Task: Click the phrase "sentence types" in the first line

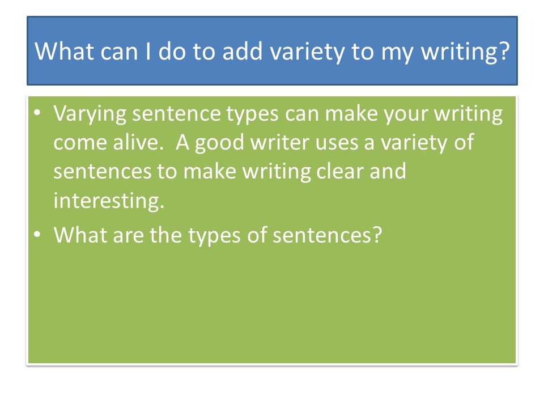Action: coord(205,114)
